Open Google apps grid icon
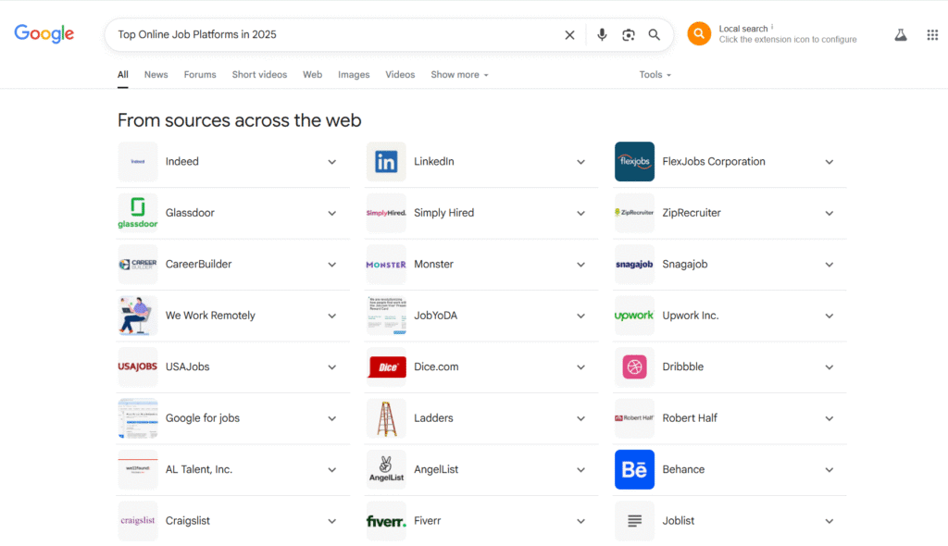The image size is (948, 546). click(932, 35)
